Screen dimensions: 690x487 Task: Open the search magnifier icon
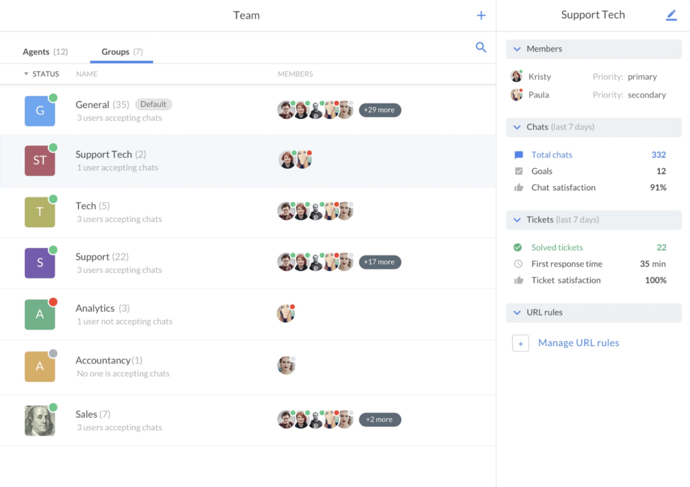click(481, 47)
